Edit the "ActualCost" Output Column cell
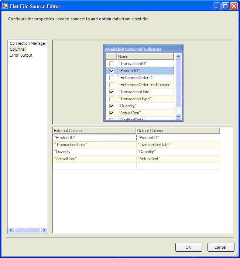This screenshot has width=240, height=258. [x=178, y=159]
